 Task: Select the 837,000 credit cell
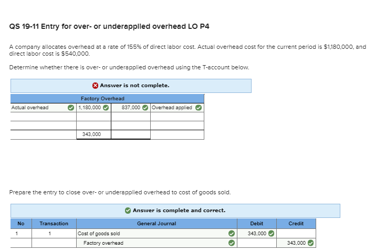[131, 108]
